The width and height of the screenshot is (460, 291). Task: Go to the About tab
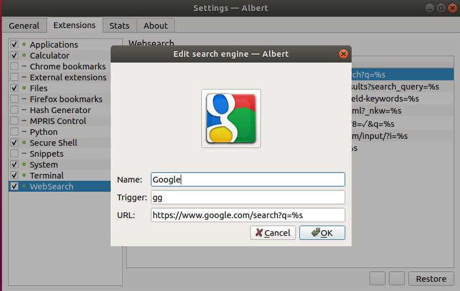tap(155, 26)
